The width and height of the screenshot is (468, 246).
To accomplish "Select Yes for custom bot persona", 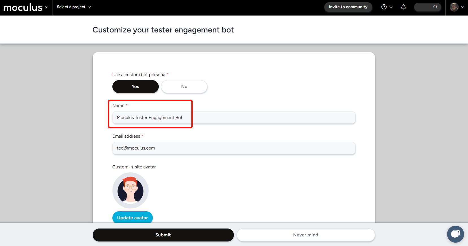I will coord(136,87).
